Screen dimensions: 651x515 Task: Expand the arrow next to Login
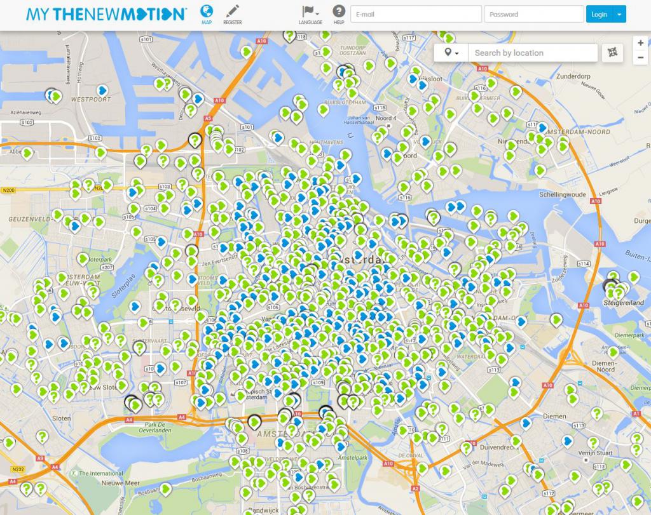[x=619, y=14]
